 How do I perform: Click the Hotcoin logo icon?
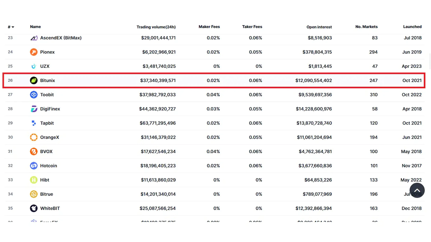(x=33, y=166)
